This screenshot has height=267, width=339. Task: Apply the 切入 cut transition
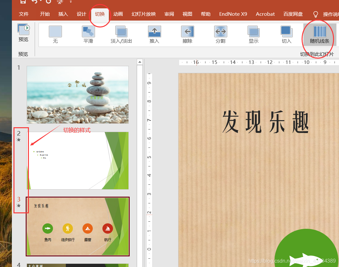coord(287,35)
